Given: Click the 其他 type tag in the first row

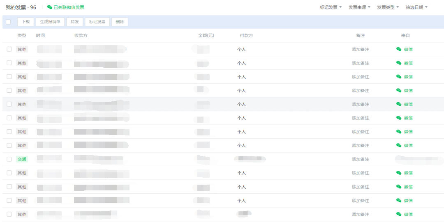Looking at the screenshot, I should pyautogui.click(x=22, y=49).
